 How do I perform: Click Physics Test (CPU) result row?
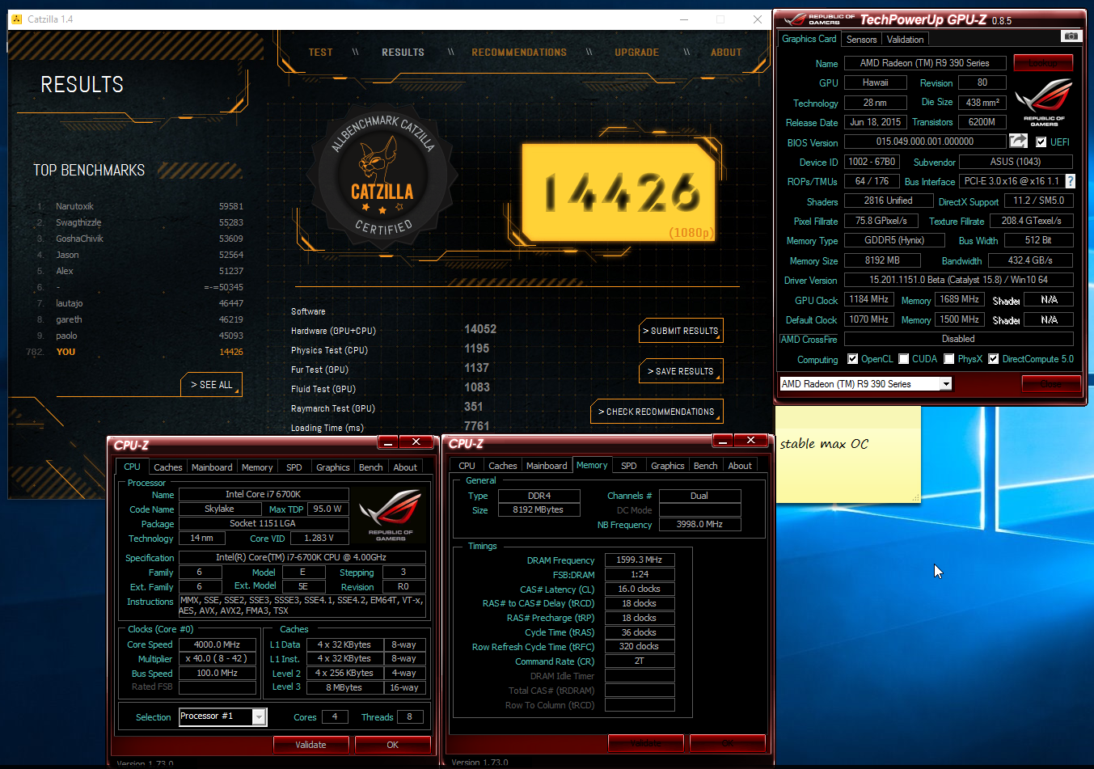tap(391, 349)
